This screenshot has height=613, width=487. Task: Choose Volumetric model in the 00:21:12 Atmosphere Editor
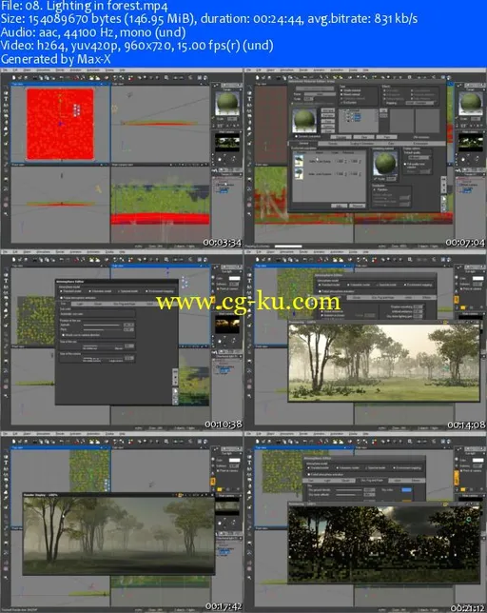pyautogui.click(x=347, y=467)
